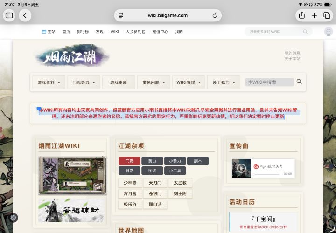Switch to the 小势力 tab
Viewport: 336px width, 233px height.
point(175,161)
